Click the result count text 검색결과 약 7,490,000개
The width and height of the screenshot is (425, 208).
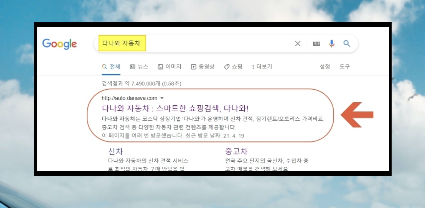(131, 84)
